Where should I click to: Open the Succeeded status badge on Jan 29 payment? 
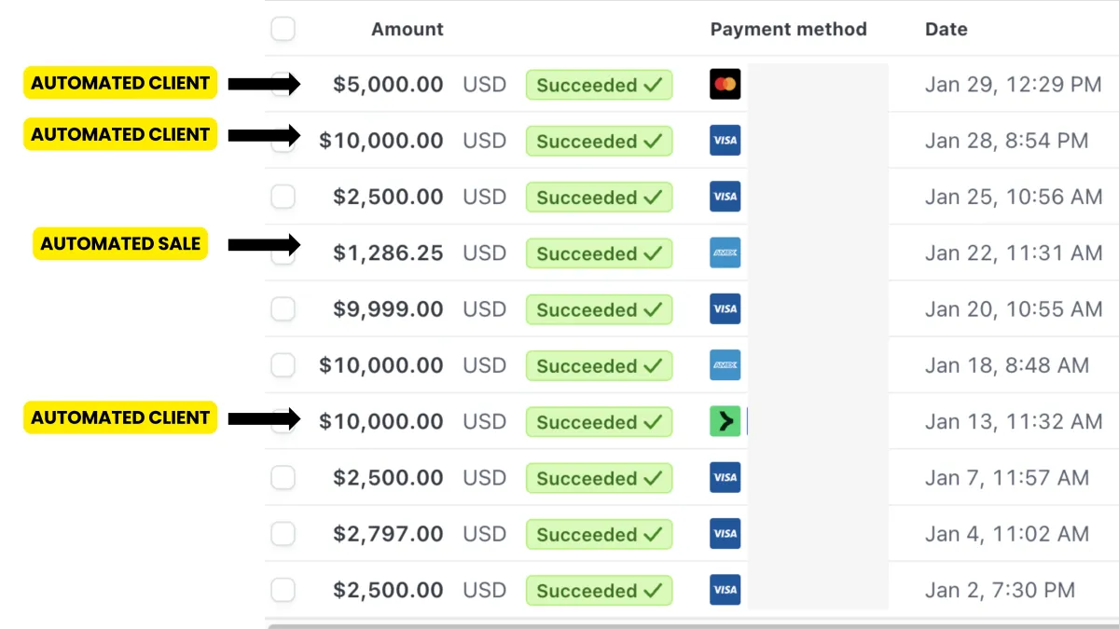click(x=599, y=85)
